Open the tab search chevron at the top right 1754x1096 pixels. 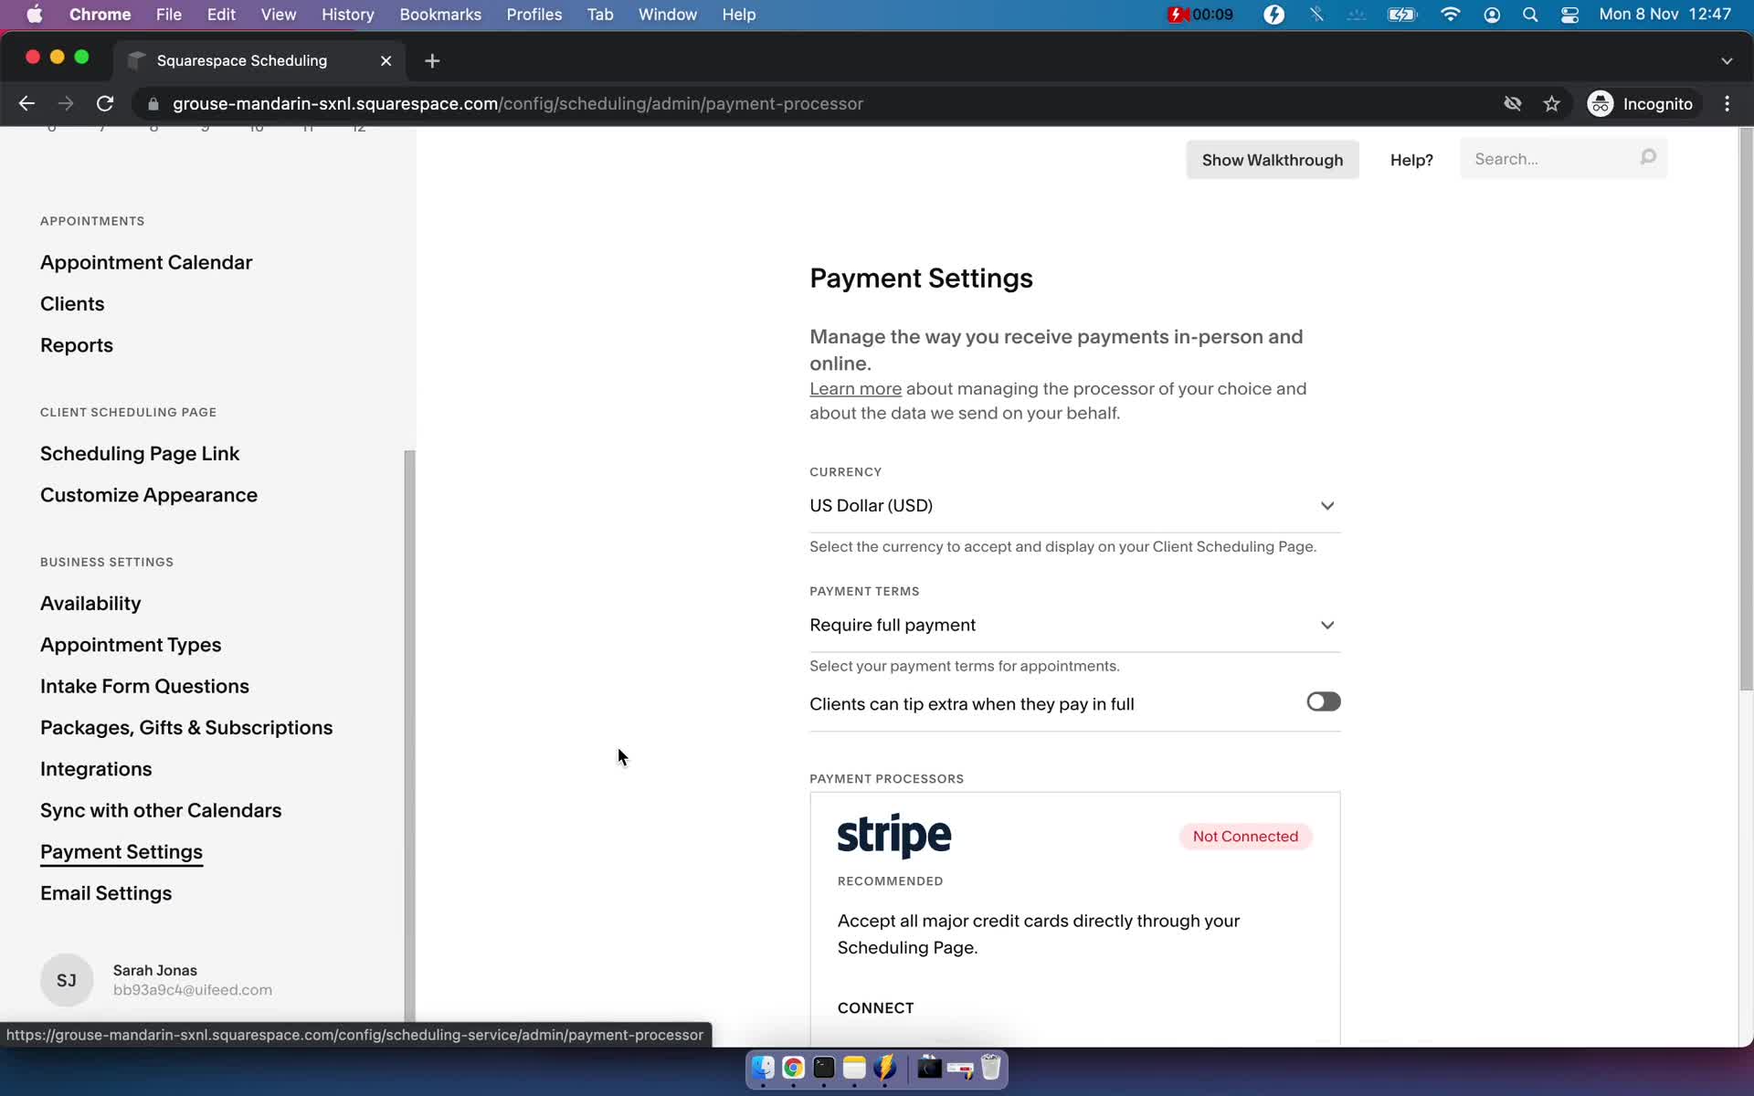[x=1727, y=61]
